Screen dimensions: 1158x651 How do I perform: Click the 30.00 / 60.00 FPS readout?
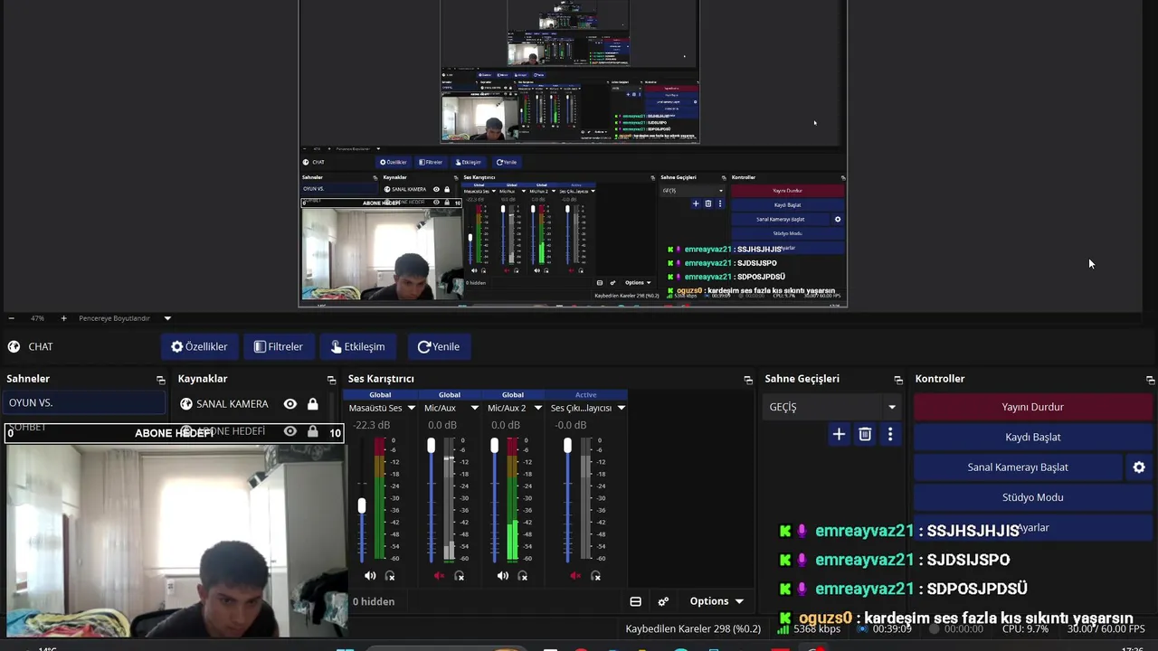tap(1106, 629)
